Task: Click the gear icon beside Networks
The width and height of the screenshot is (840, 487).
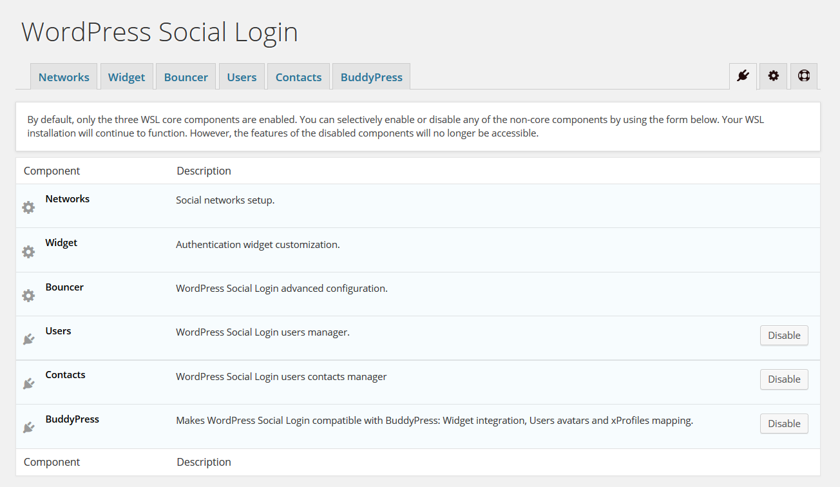Action: coord(28,207)
